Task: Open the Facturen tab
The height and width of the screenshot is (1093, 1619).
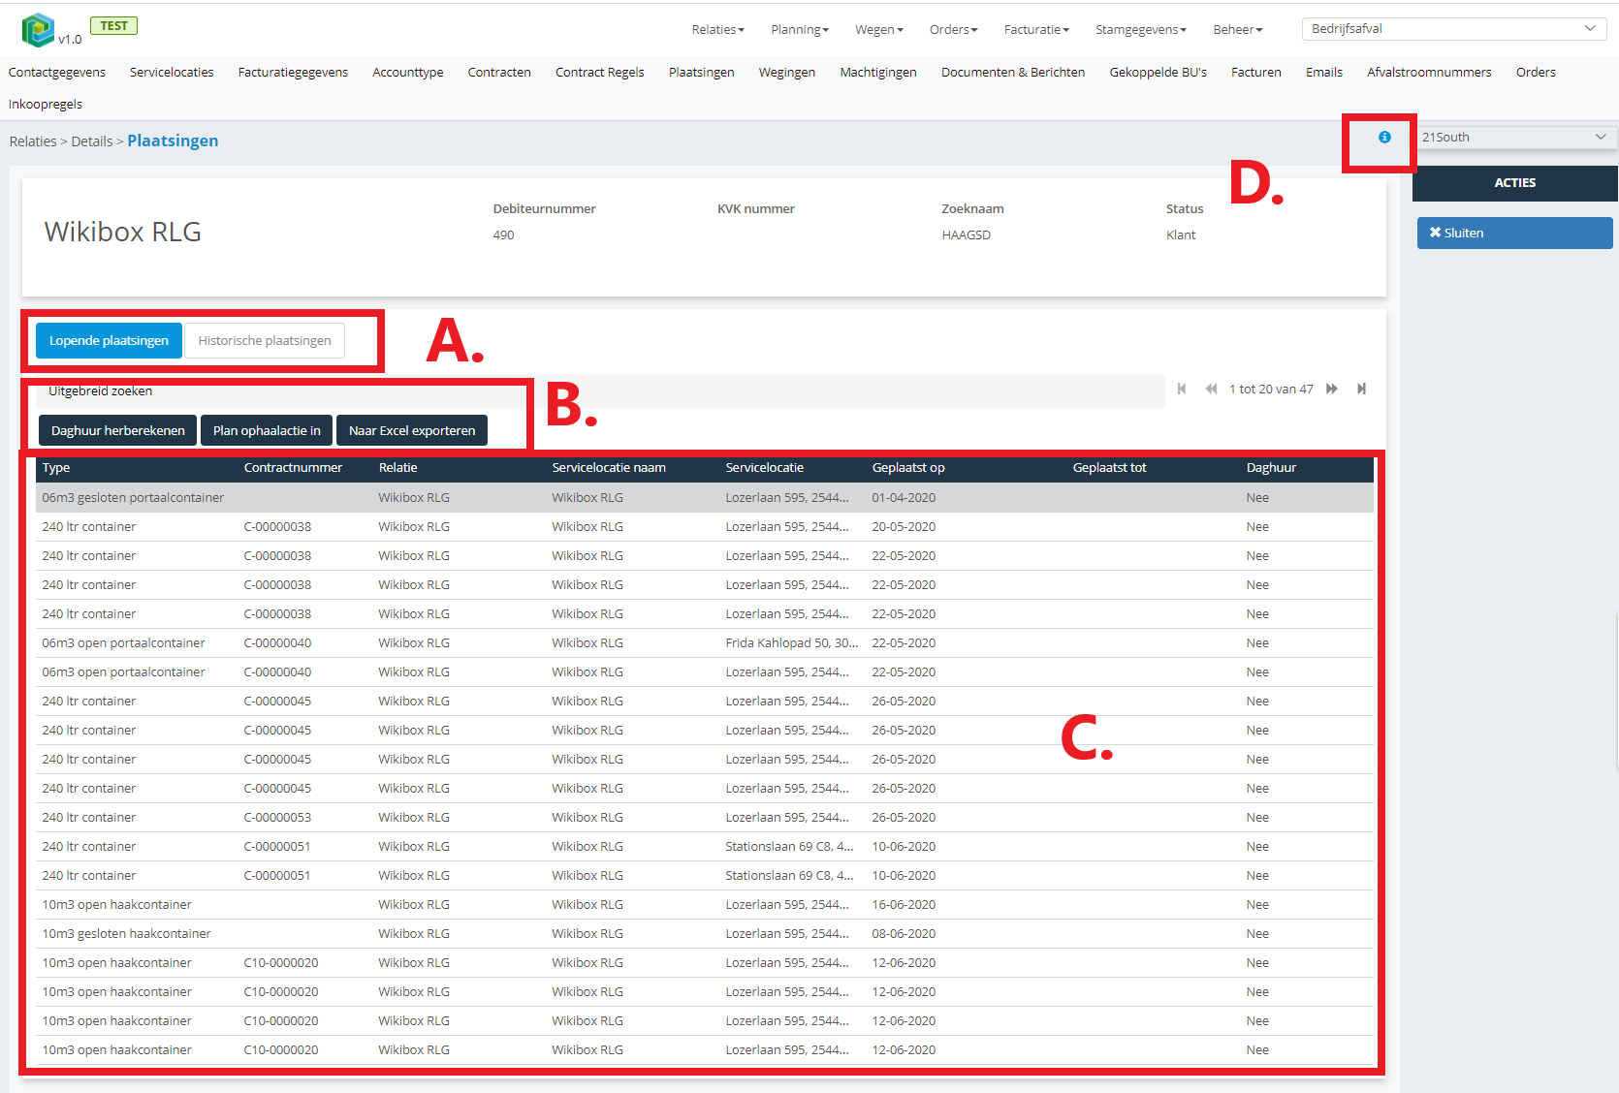Action: (x=1256, y=73)
